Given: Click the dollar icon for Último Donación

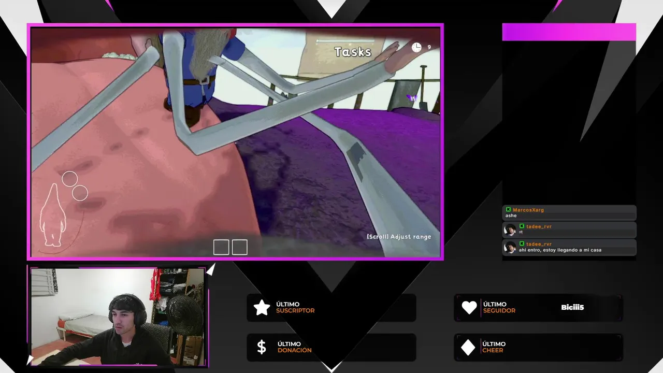Looking at the screenshot, I should 262,347.
